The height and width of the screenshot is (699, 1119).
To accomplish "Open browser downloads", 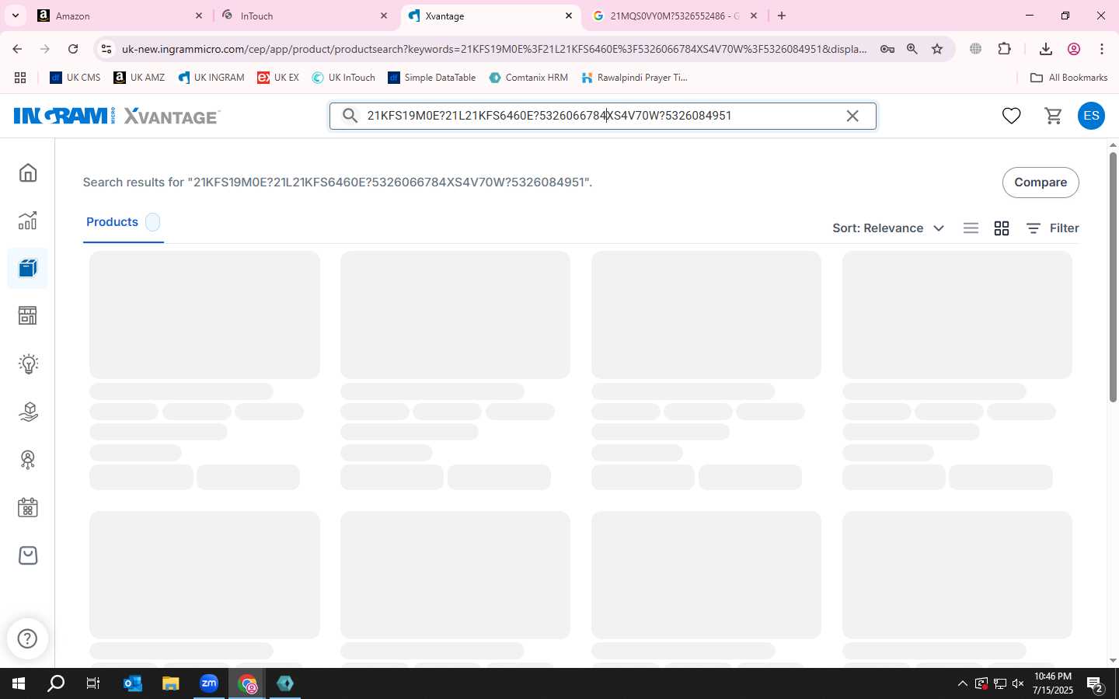I will click(x=1046, y=49).
